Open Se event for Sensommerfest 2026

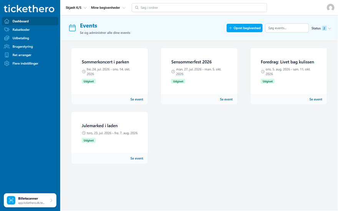click(x=226, y=99)
